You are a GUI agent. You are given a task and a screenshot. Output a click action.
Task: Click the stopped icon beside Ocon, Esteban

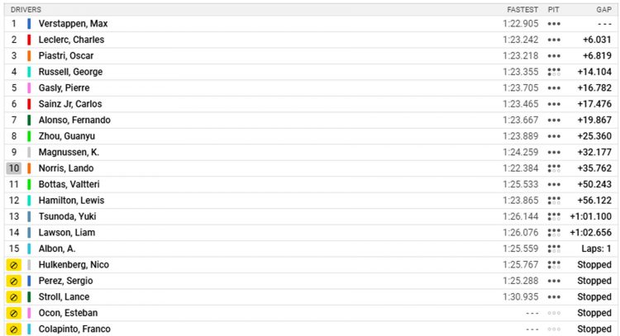point(14,313)
